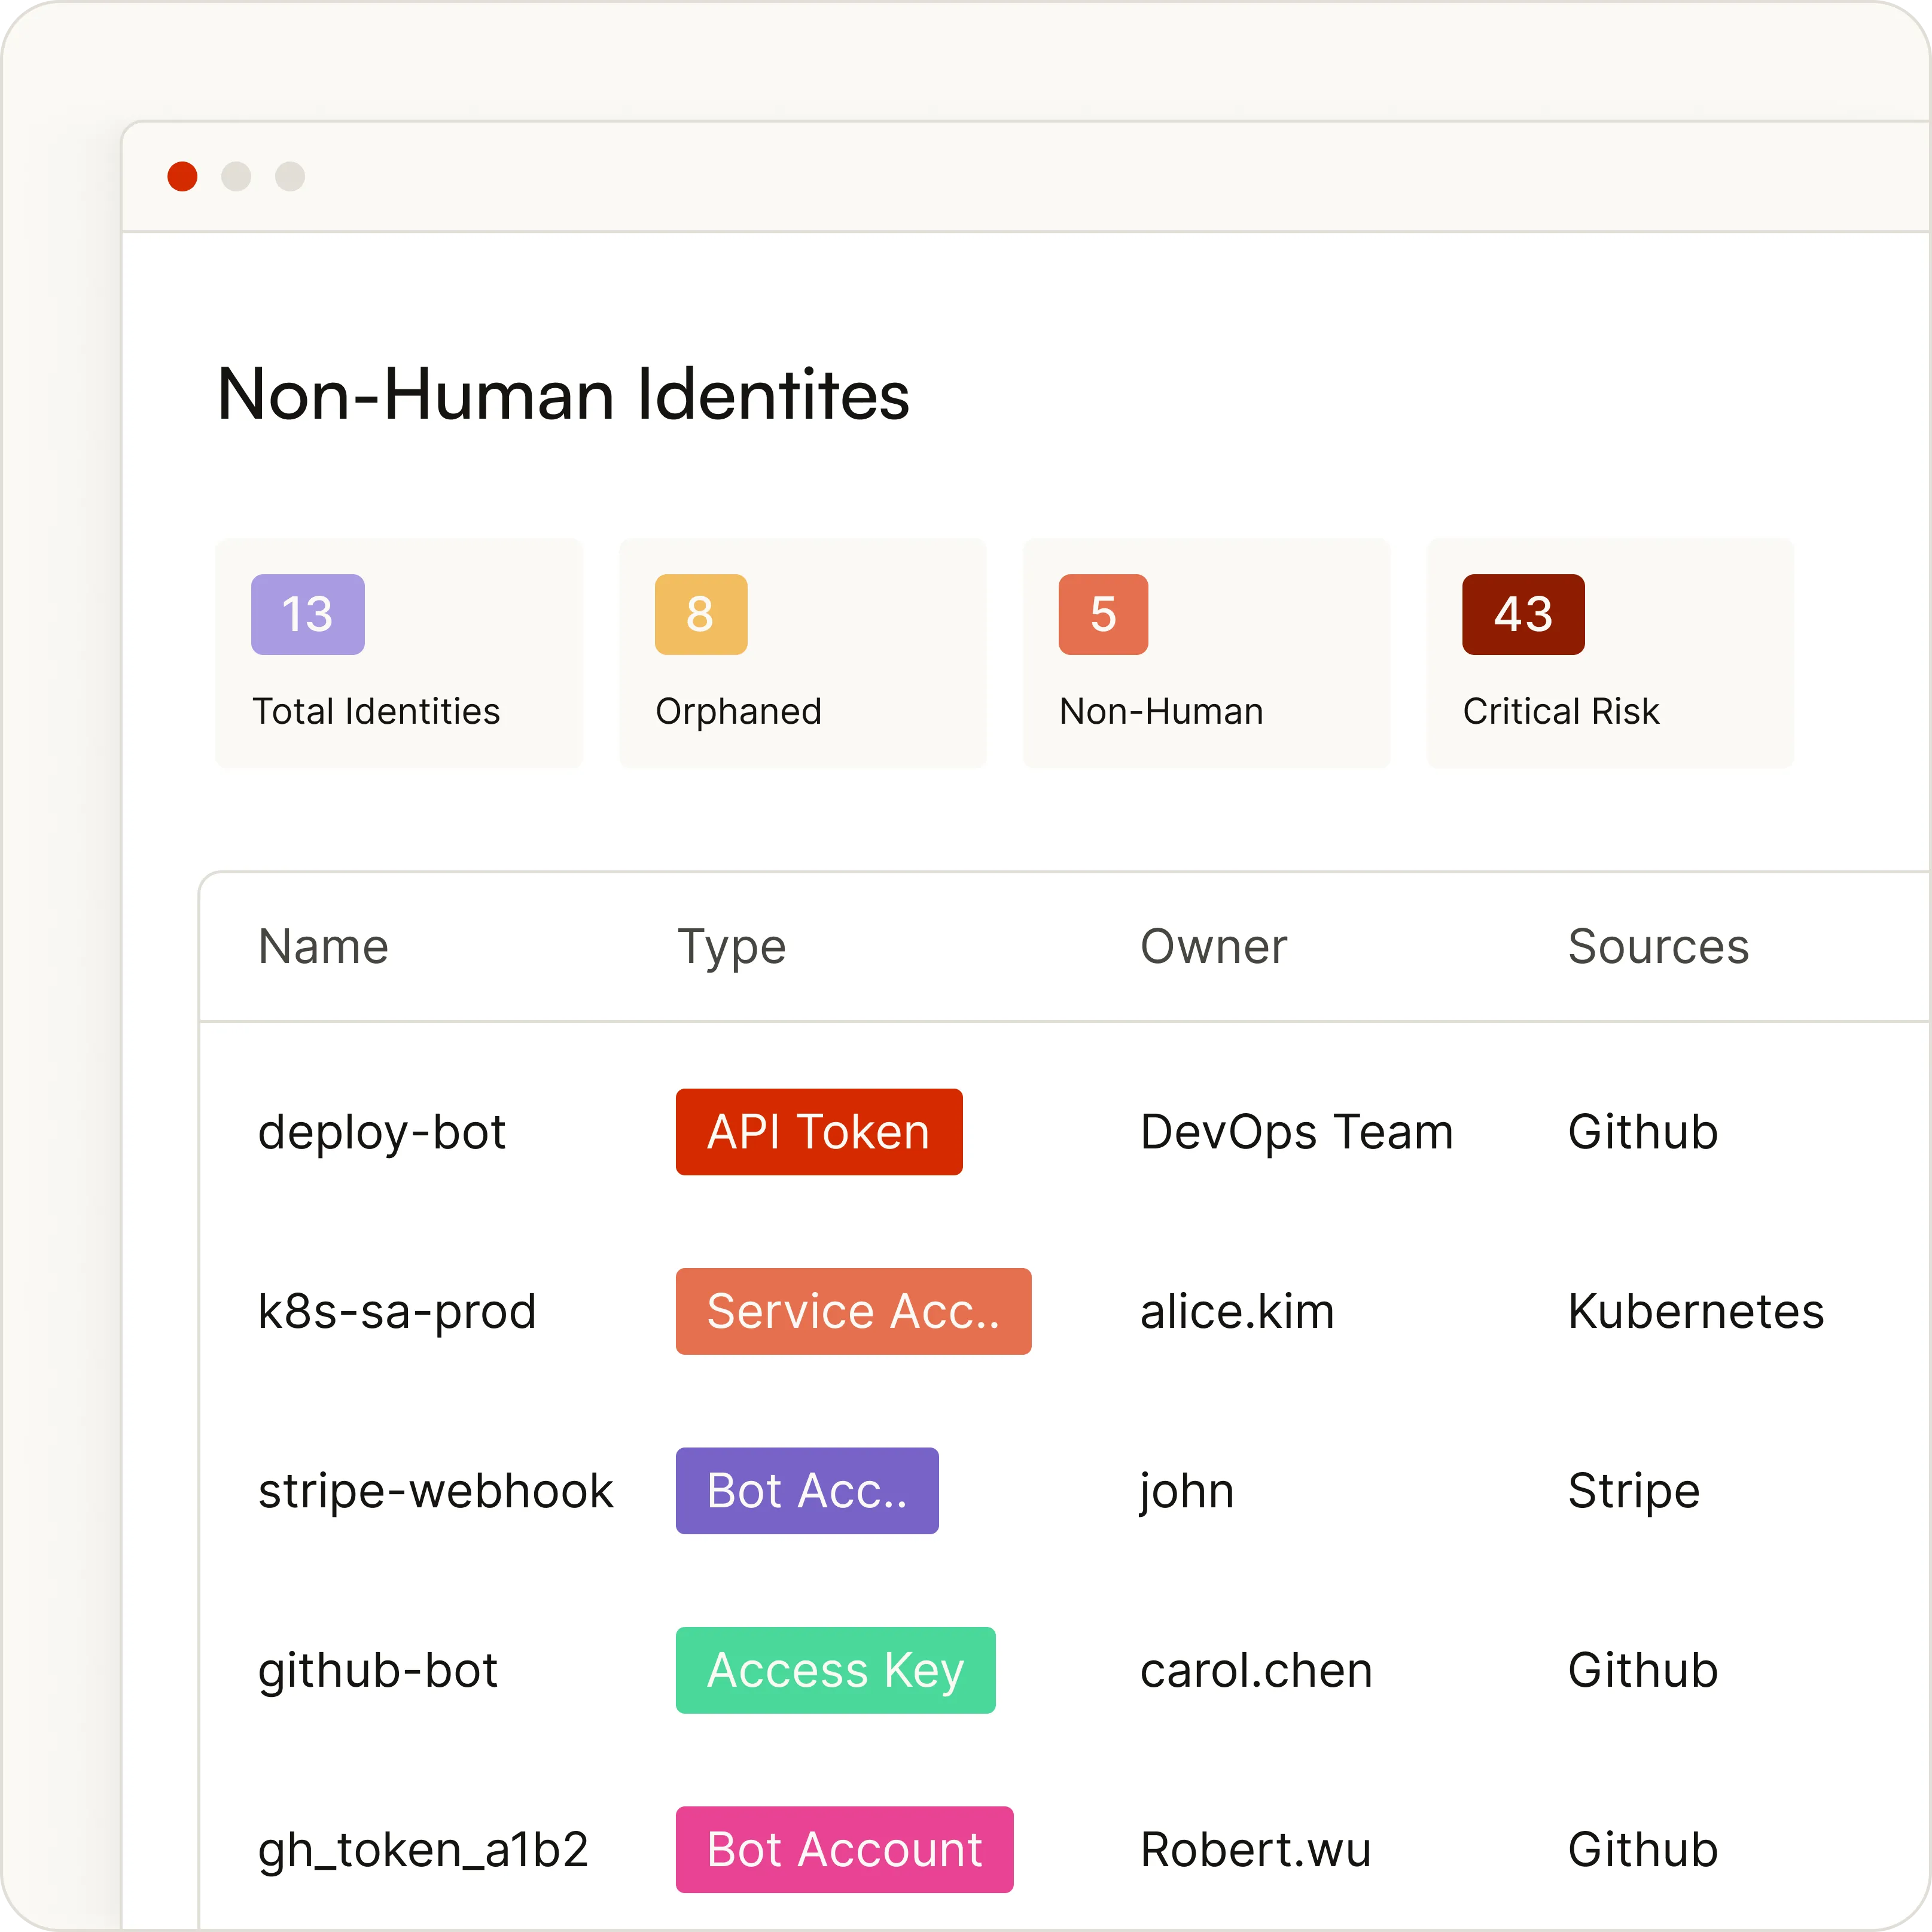
Task: Click the green Access Key tag
Action: 835,1669
